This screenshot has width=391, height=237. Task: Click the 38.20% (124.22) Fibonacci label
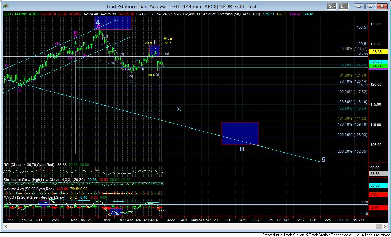tap(353, 65)
